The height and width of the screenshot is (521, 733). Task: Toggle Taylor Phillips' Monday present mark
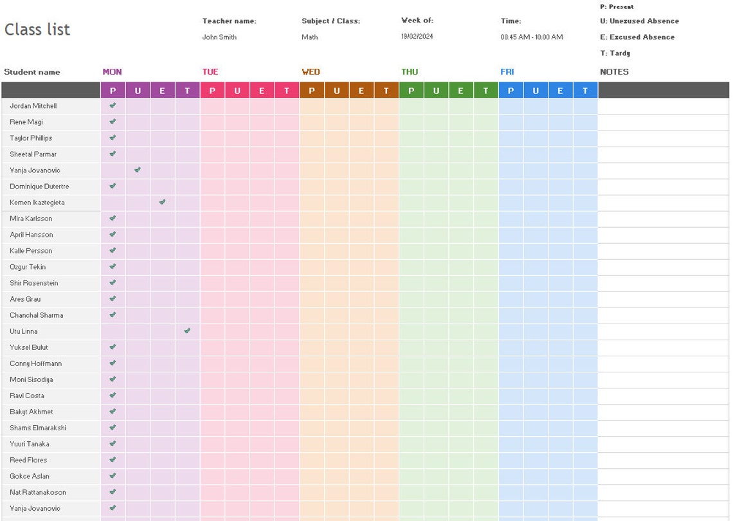(113, 138)
